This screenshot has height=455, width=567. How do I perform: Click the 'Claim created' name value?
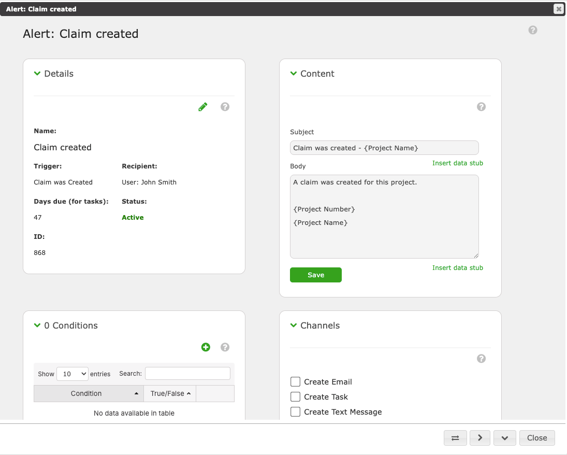coord(63,147)
